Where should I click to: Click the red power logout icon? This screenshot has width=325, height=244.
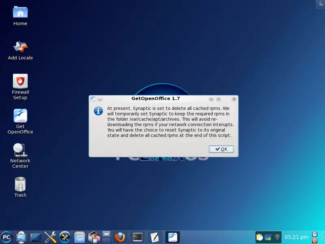coord(314,240)
